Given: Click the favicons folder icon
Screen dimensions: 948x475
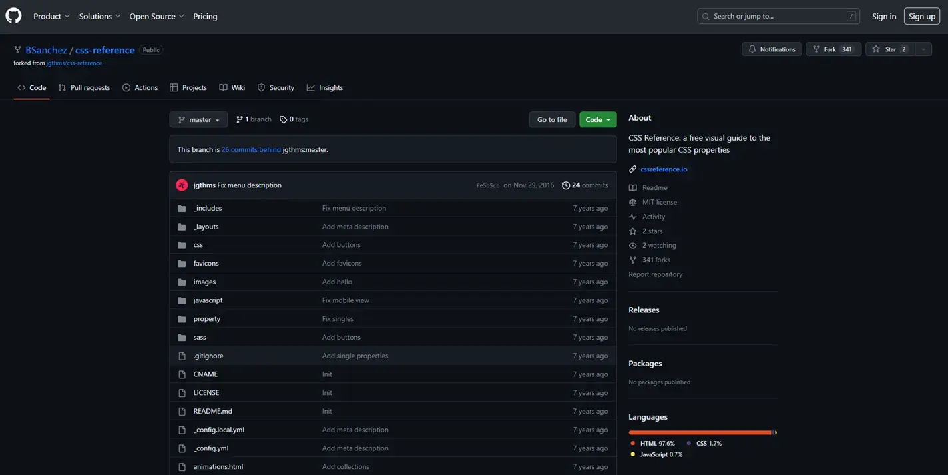Looking at the screenshot, I should [x=182, y=264].
